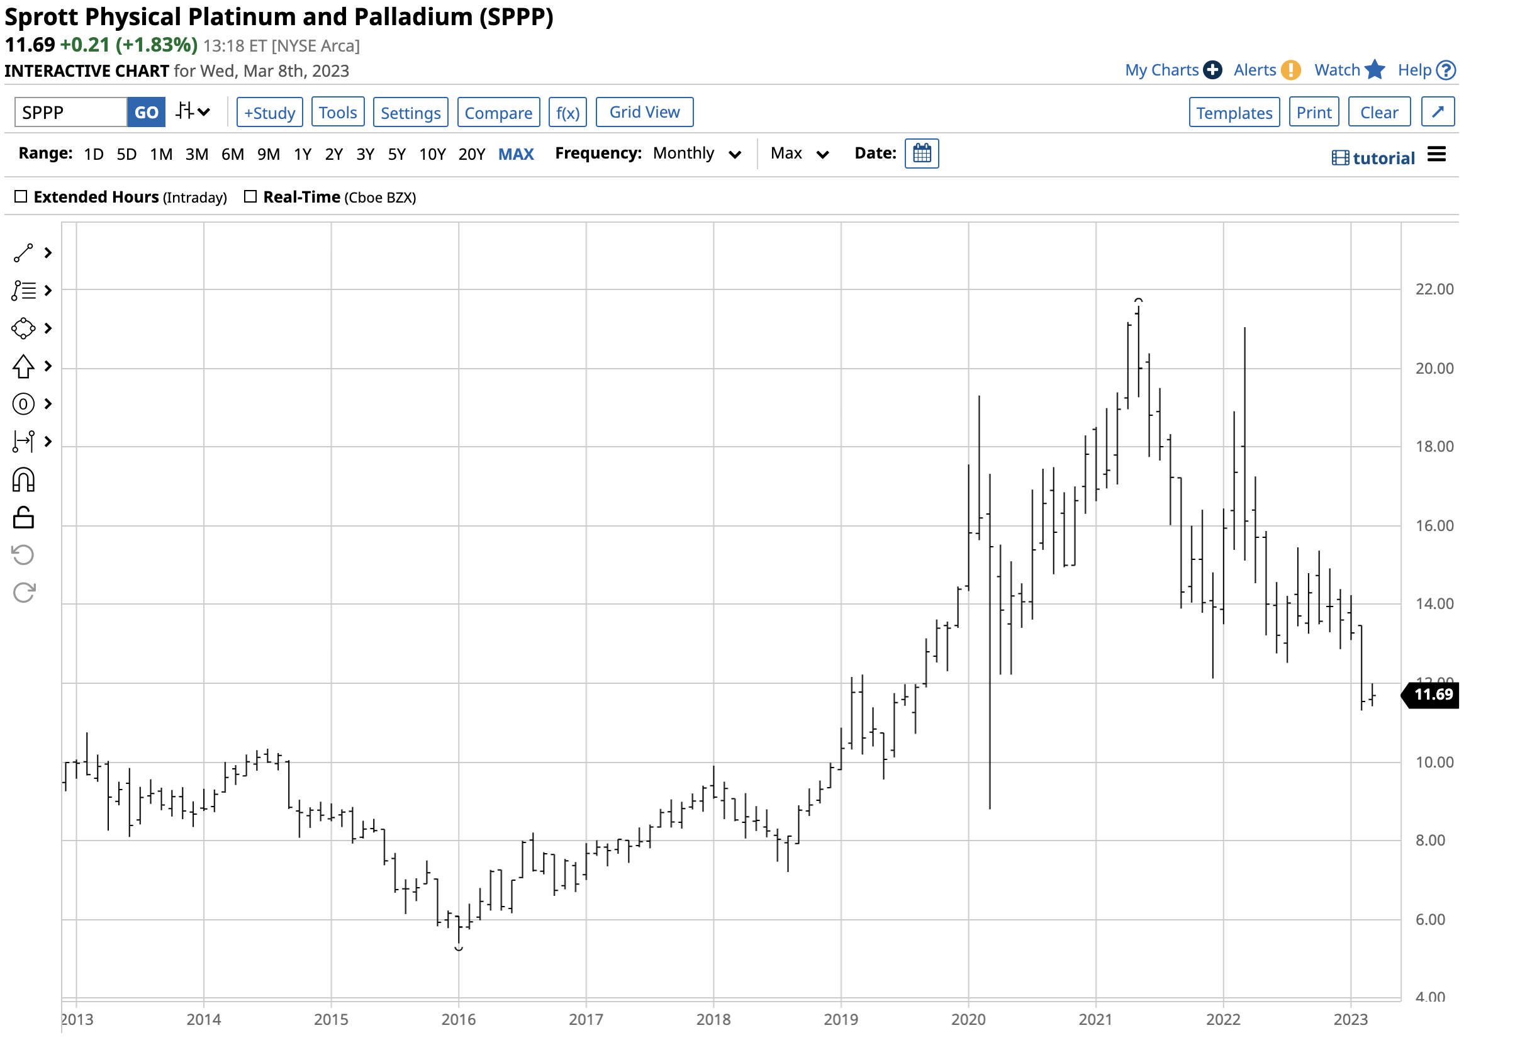This screenshot has height=1062, width=1515.
Task: Select the 2Y range
Action: tap(334, 154)
